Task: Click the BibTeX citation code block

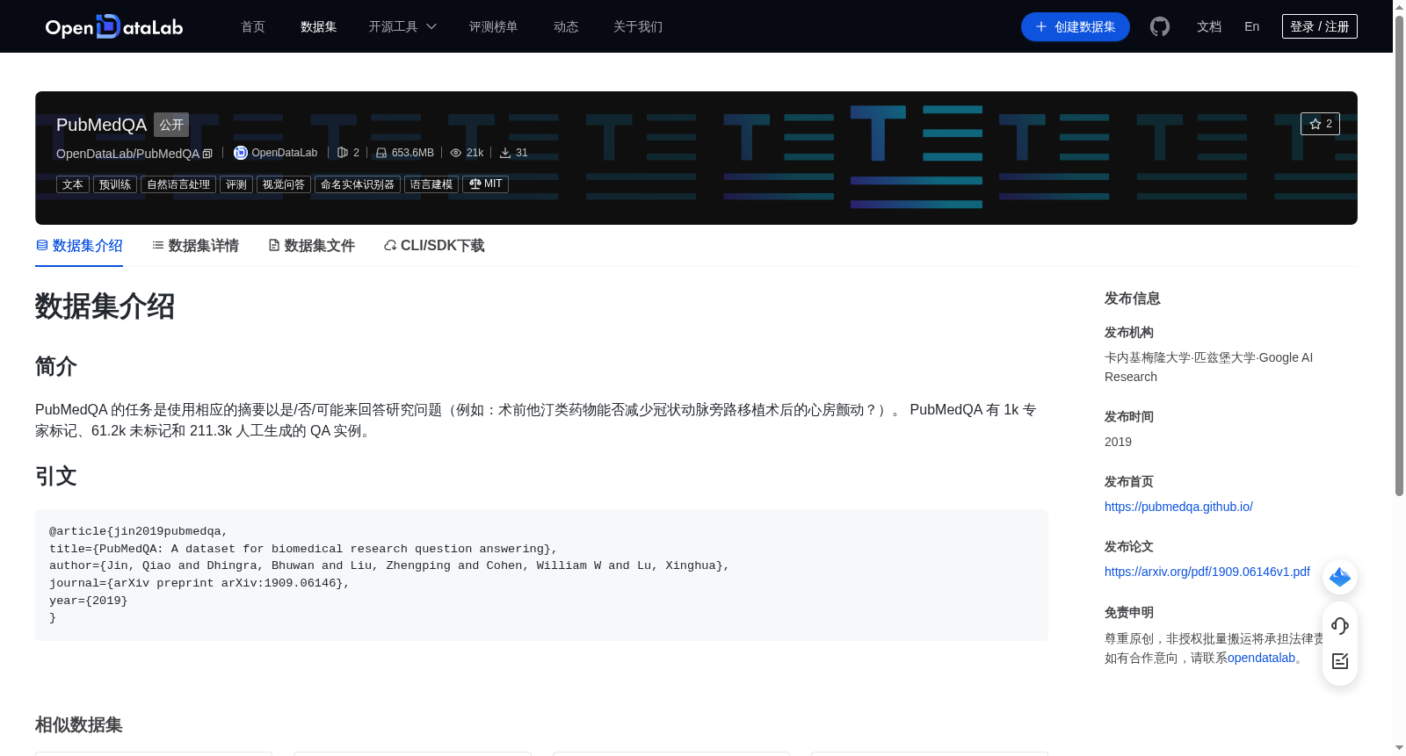Action: tap(541, 575)
